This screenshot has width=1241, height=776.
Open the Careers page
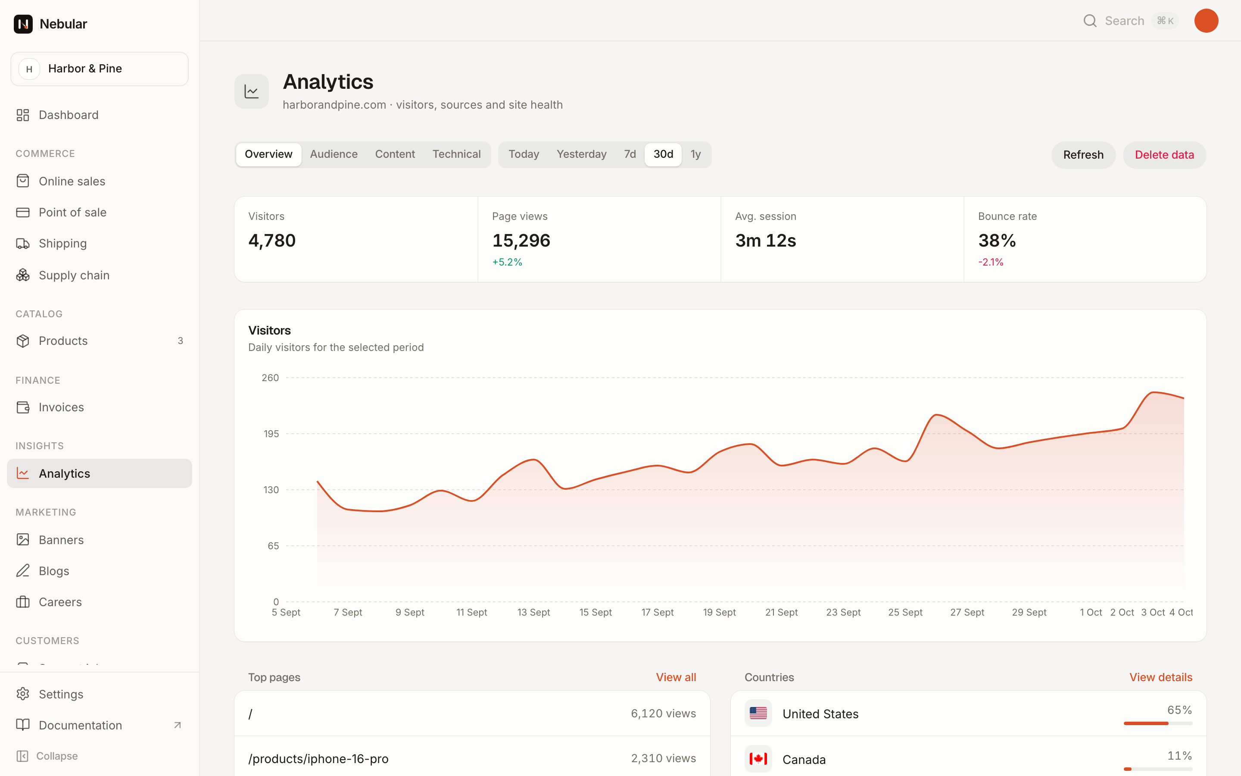[100, 602]
